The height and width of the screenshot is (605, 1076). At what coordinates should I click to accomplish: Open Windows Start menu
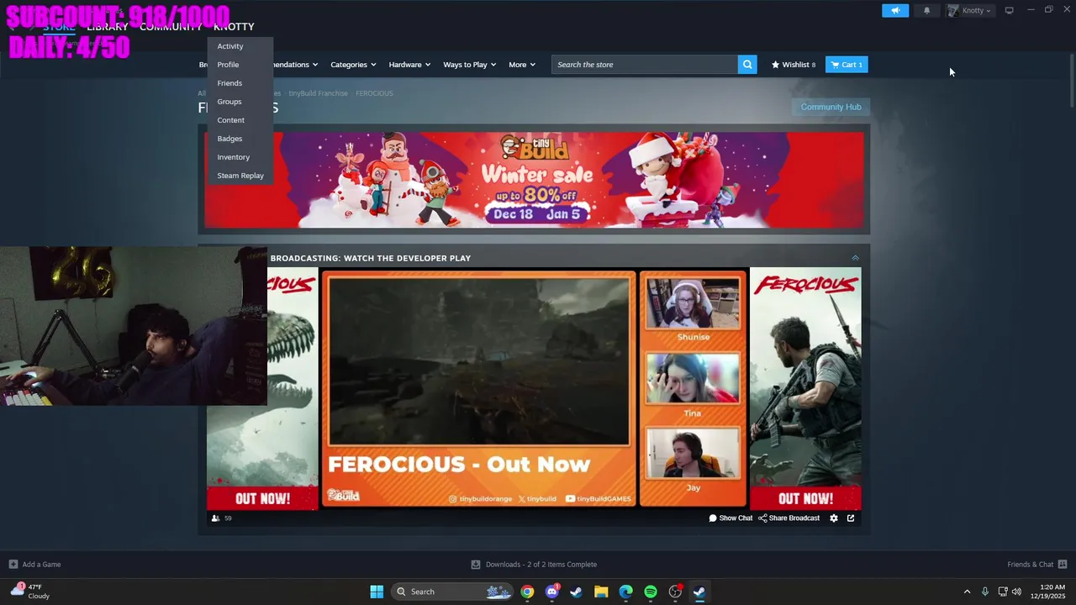click(377, 592)
